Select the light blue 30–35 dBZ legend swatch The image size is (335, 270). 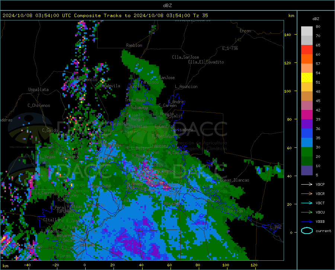pos(307,143)
